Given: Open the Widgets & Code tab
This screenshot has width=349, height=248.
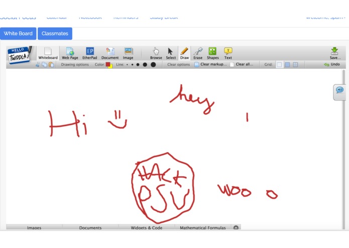Looking at the screenshot, I should click(x=147, y=227).
